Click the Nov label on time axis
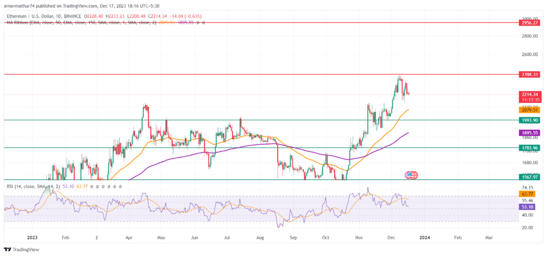 (359, 237)
